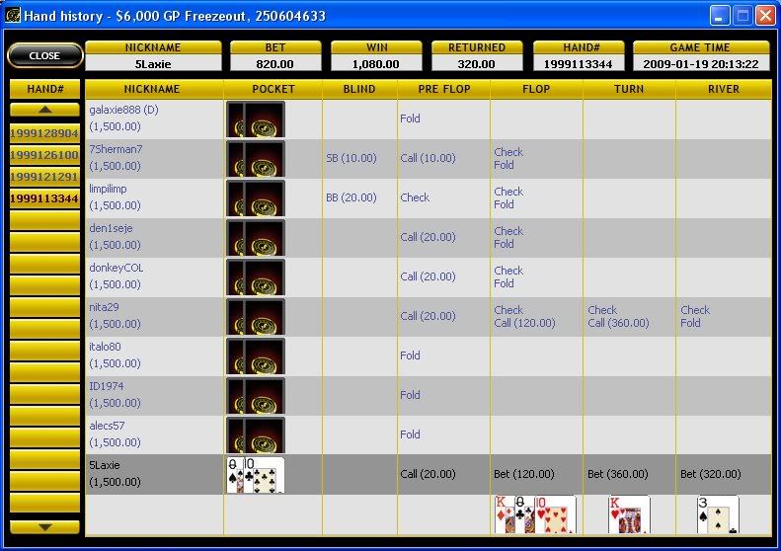
Task: Click the HAND# value 1999113344 in summary
Action: tap(578, 64)
